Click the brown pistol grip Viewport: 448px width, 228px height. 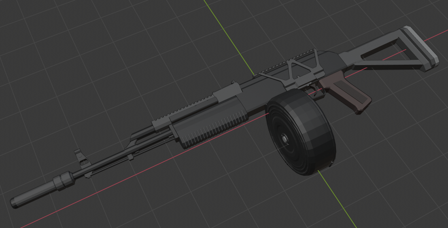pyautogui.click(x=346, y=92)
